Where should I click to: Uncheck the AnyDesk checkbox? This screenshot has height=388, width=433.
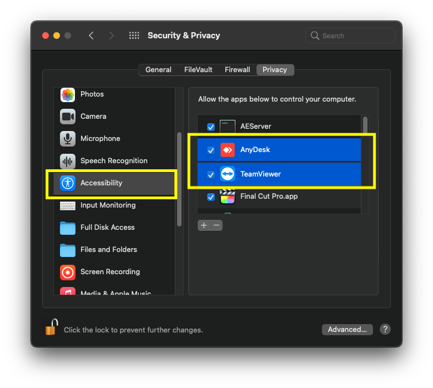pyautogui.click(x=211, y=150)
